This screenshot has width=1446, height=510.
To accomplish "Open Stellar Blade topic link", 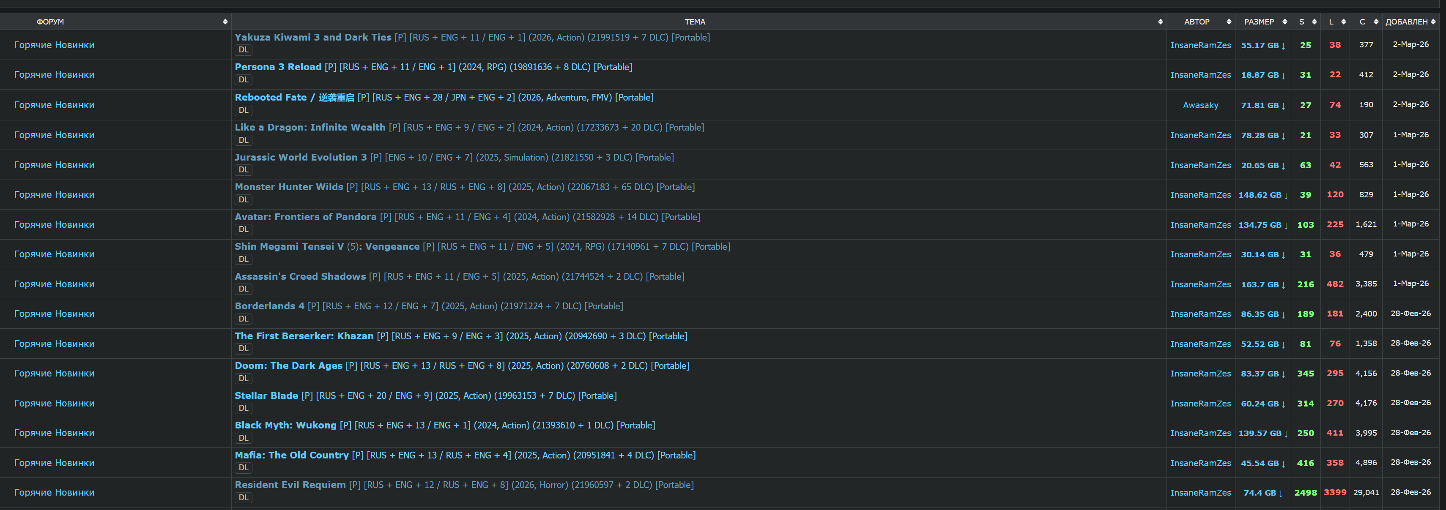I will click(266, 395).
